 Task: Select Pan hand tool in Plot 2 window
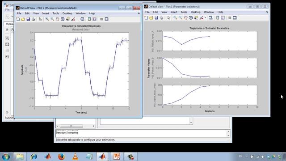click(x=58, y=19)
